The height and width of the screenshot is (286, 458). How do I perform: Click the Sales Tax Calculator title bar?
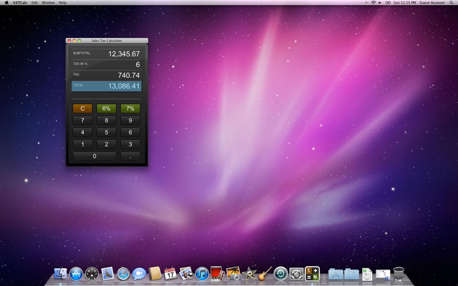point(106,41)
